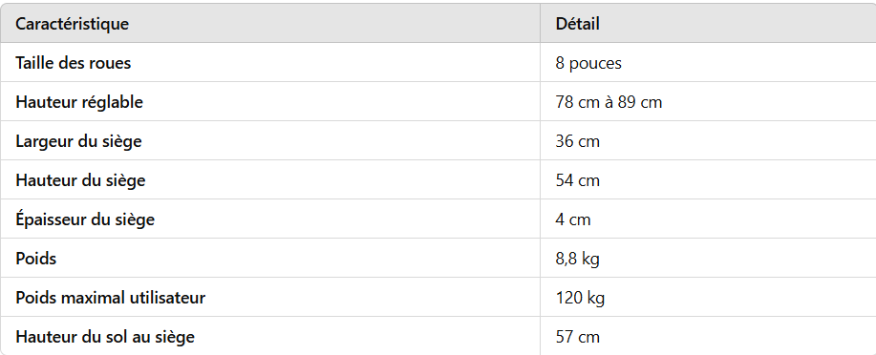Click the 4 cm value cell
The image size is (876, 355).
pyautogui.click(x=573, y=219)
